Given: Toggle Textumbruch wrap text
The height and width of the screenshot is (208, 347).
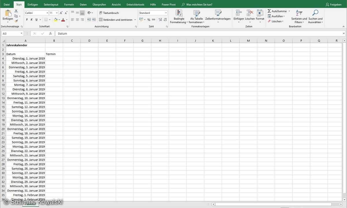Looking at the screenshot, I should coord(109,13).
